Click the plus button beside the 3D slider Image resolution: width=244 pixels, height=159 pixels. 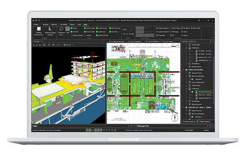(x=73, y=45)
